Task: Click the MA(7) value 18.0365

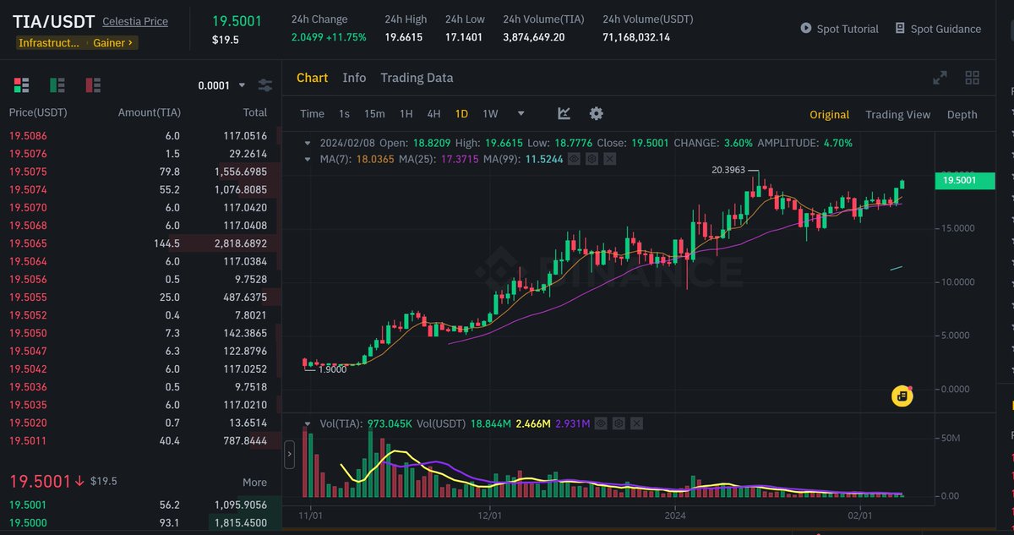Action: (x=373, y=159)
